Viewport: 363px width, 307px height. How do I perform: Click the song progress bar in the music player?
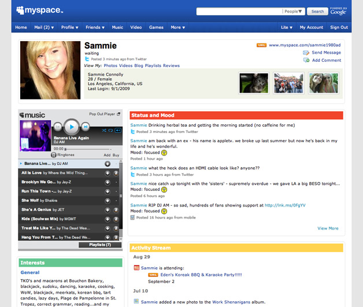coord(88,149)
